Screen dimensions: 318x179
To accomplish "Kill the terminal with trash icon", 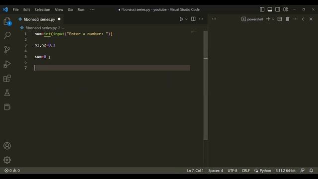I will 288,19.
